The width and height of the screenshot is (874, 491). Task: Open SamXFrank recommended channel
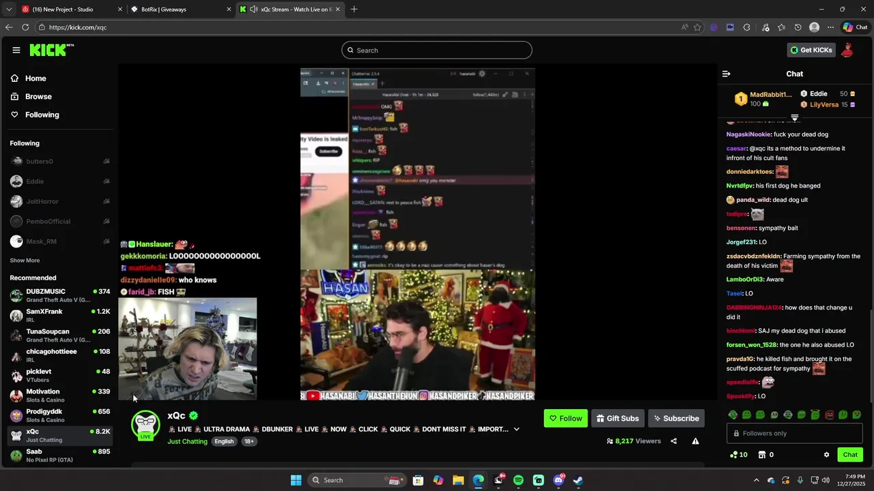(60, 315)
